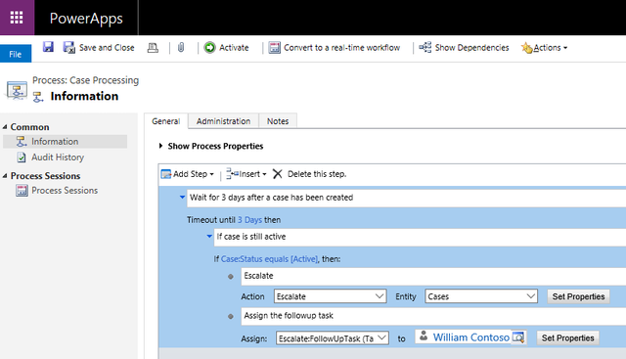Image resolution: width=626 pixels, height=359 pixels.
Task: Click the Add Step icon
Action: 166,174
